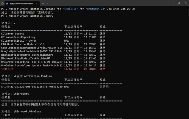The height and width of the screenshot is (119, 189).
Task: Click 'ETW Host Service Updater v16' entry
Action: point(23,44)
